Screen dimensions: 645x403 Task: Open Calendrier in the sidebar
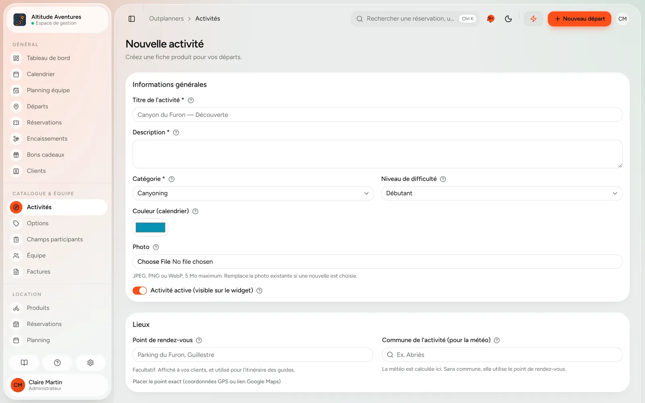click(x=57, y=74)
